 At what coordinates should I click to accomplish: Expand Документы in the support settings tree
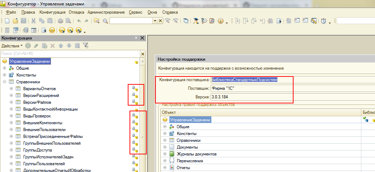click(165, 147)
